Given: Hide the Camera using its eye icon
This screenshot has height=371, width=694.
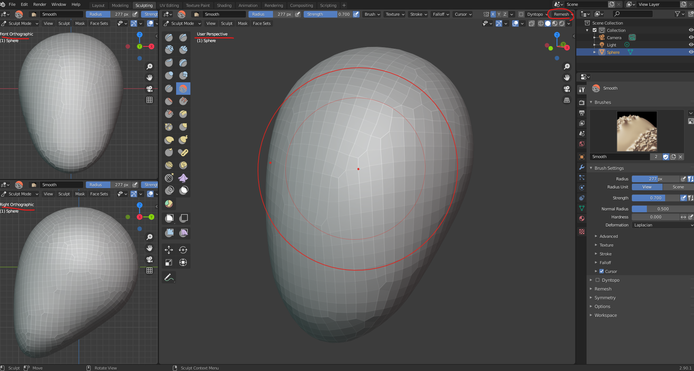Looking at the screenshot, I should tap(691, 38).
